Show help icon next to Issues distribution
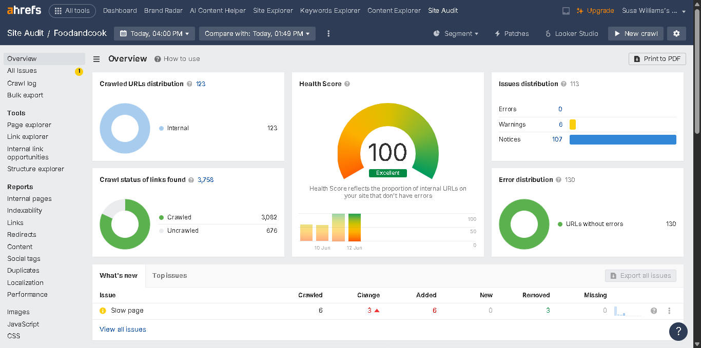Image resolution: width=701 pixels, height=348 pixels. point(563,84)
